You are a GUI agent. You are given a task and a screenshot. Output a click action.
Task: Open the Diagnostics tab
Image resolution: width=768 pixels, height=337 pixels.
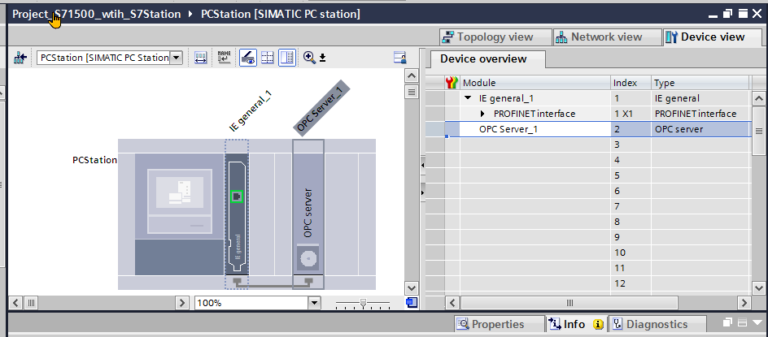[657, 324]
